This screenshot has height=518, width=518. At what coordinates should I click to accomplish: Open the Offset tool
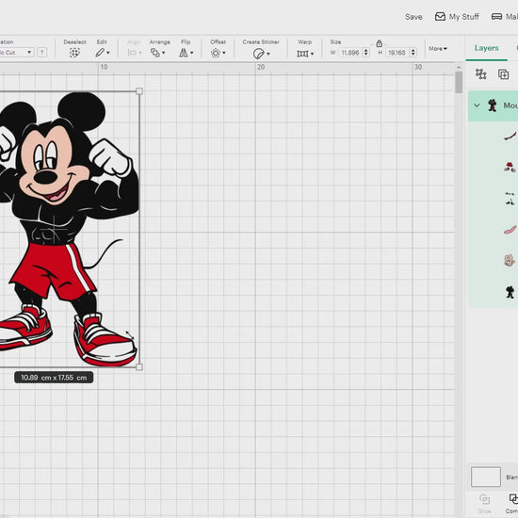click(216, 53)
